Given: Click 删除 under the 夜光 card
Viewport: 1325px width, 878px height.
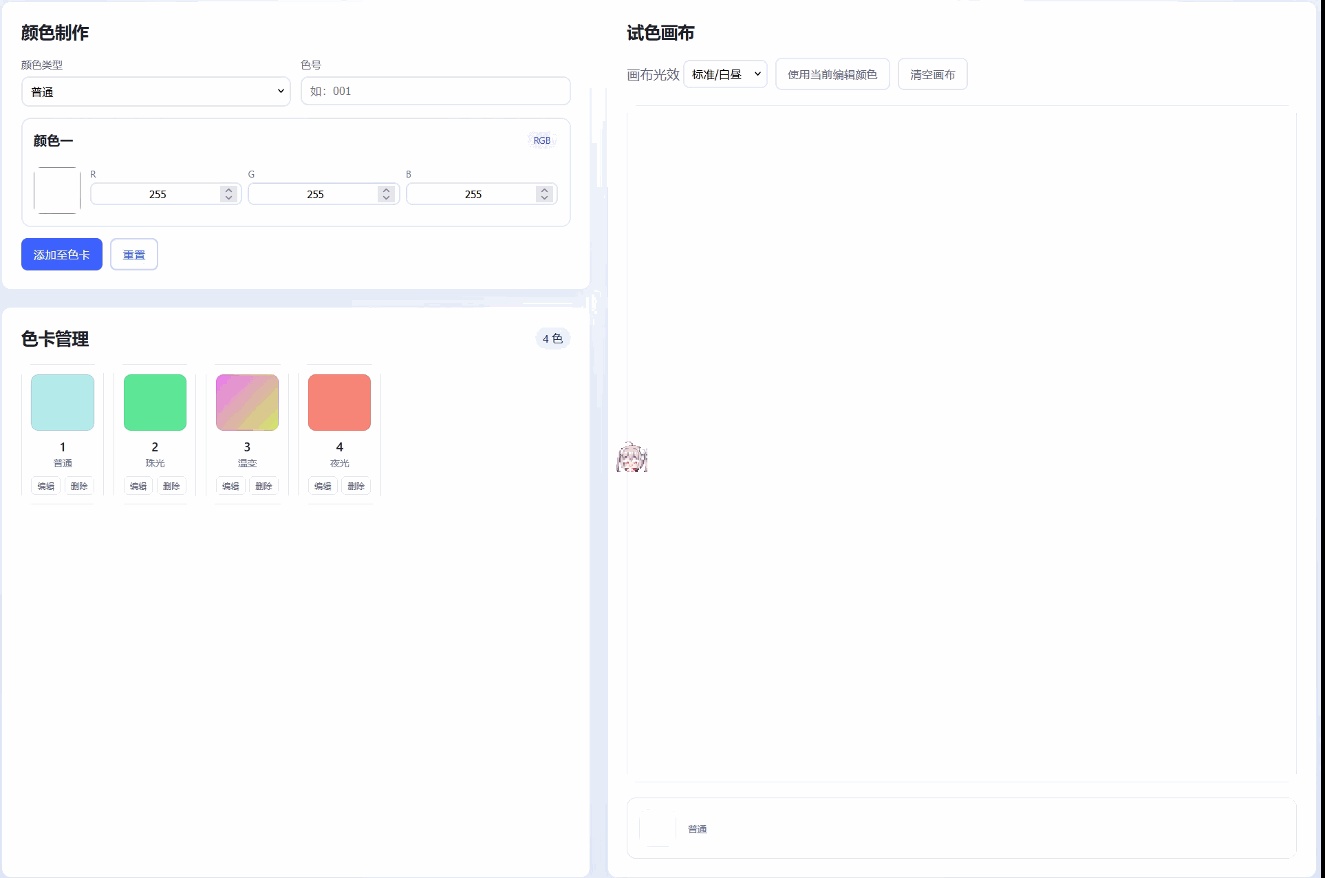Looking at the screenshot, I should pos(356,486).
